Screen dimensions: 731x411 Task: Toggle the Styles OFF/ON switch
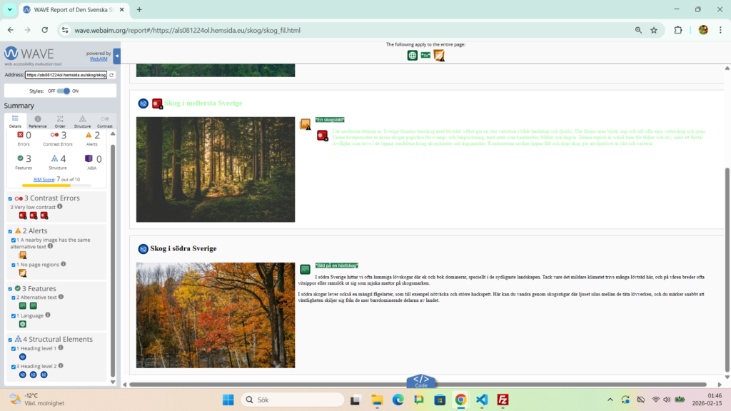[64, 91]
